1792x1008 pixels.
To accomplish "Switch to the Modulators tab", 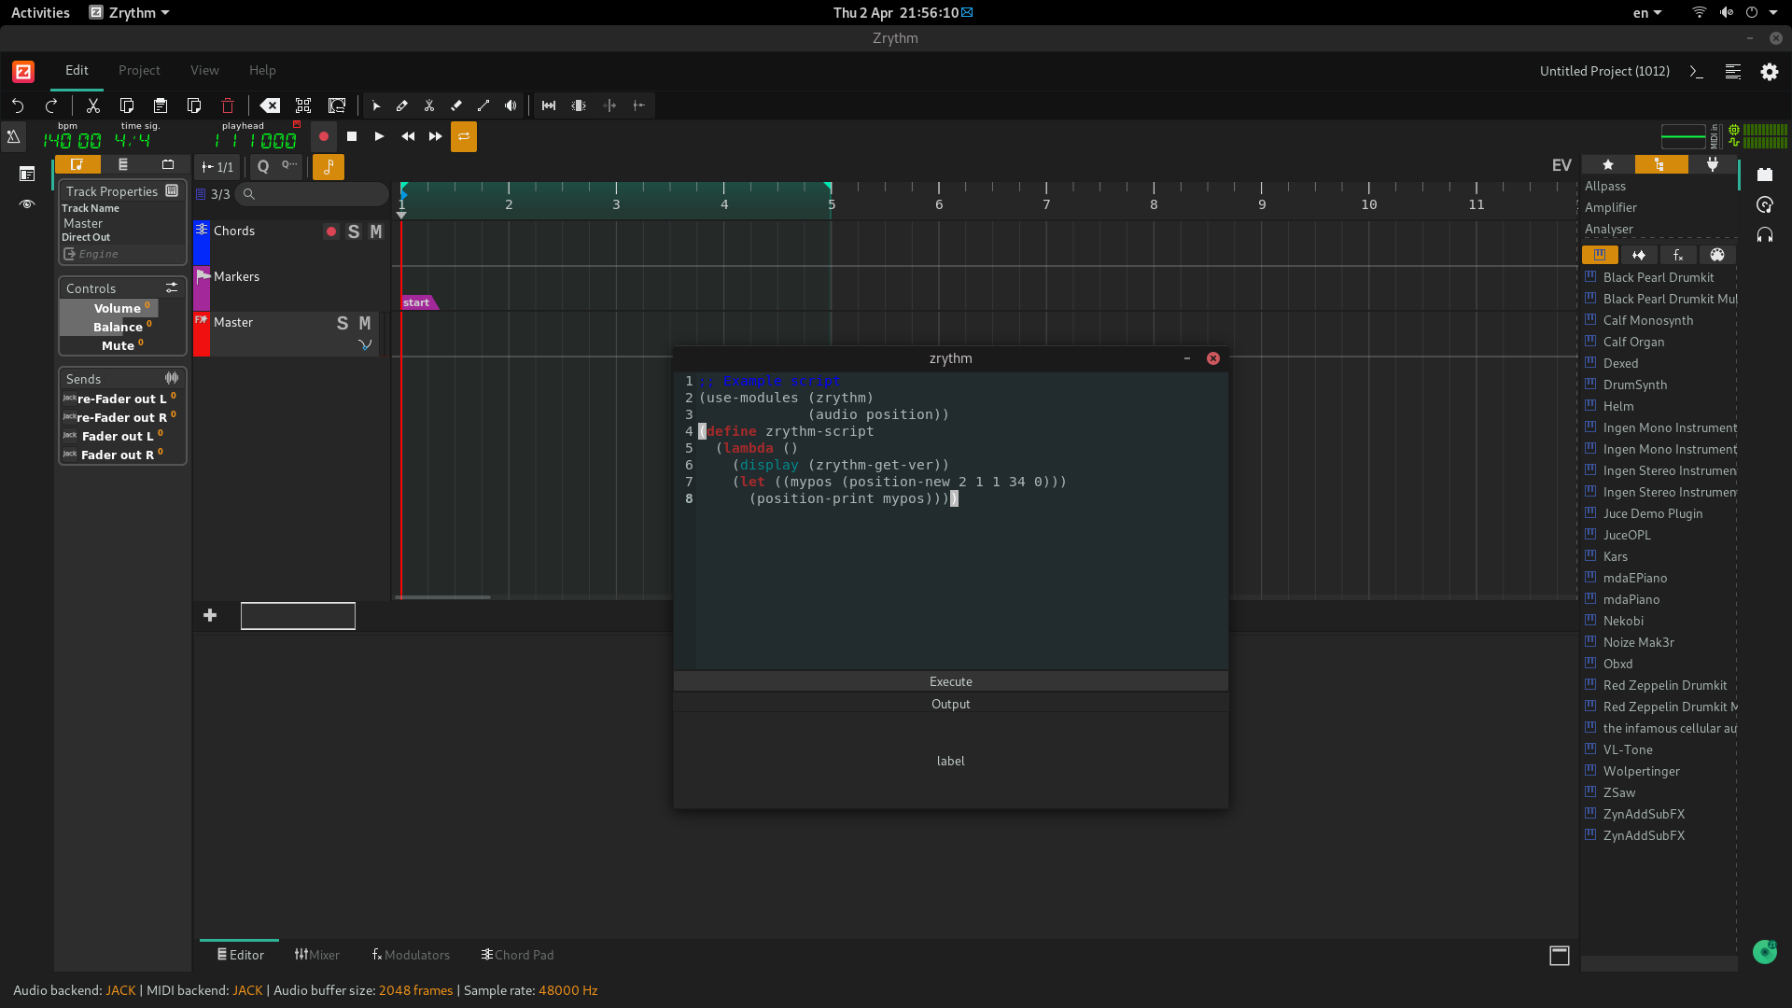I will [411, 955].
